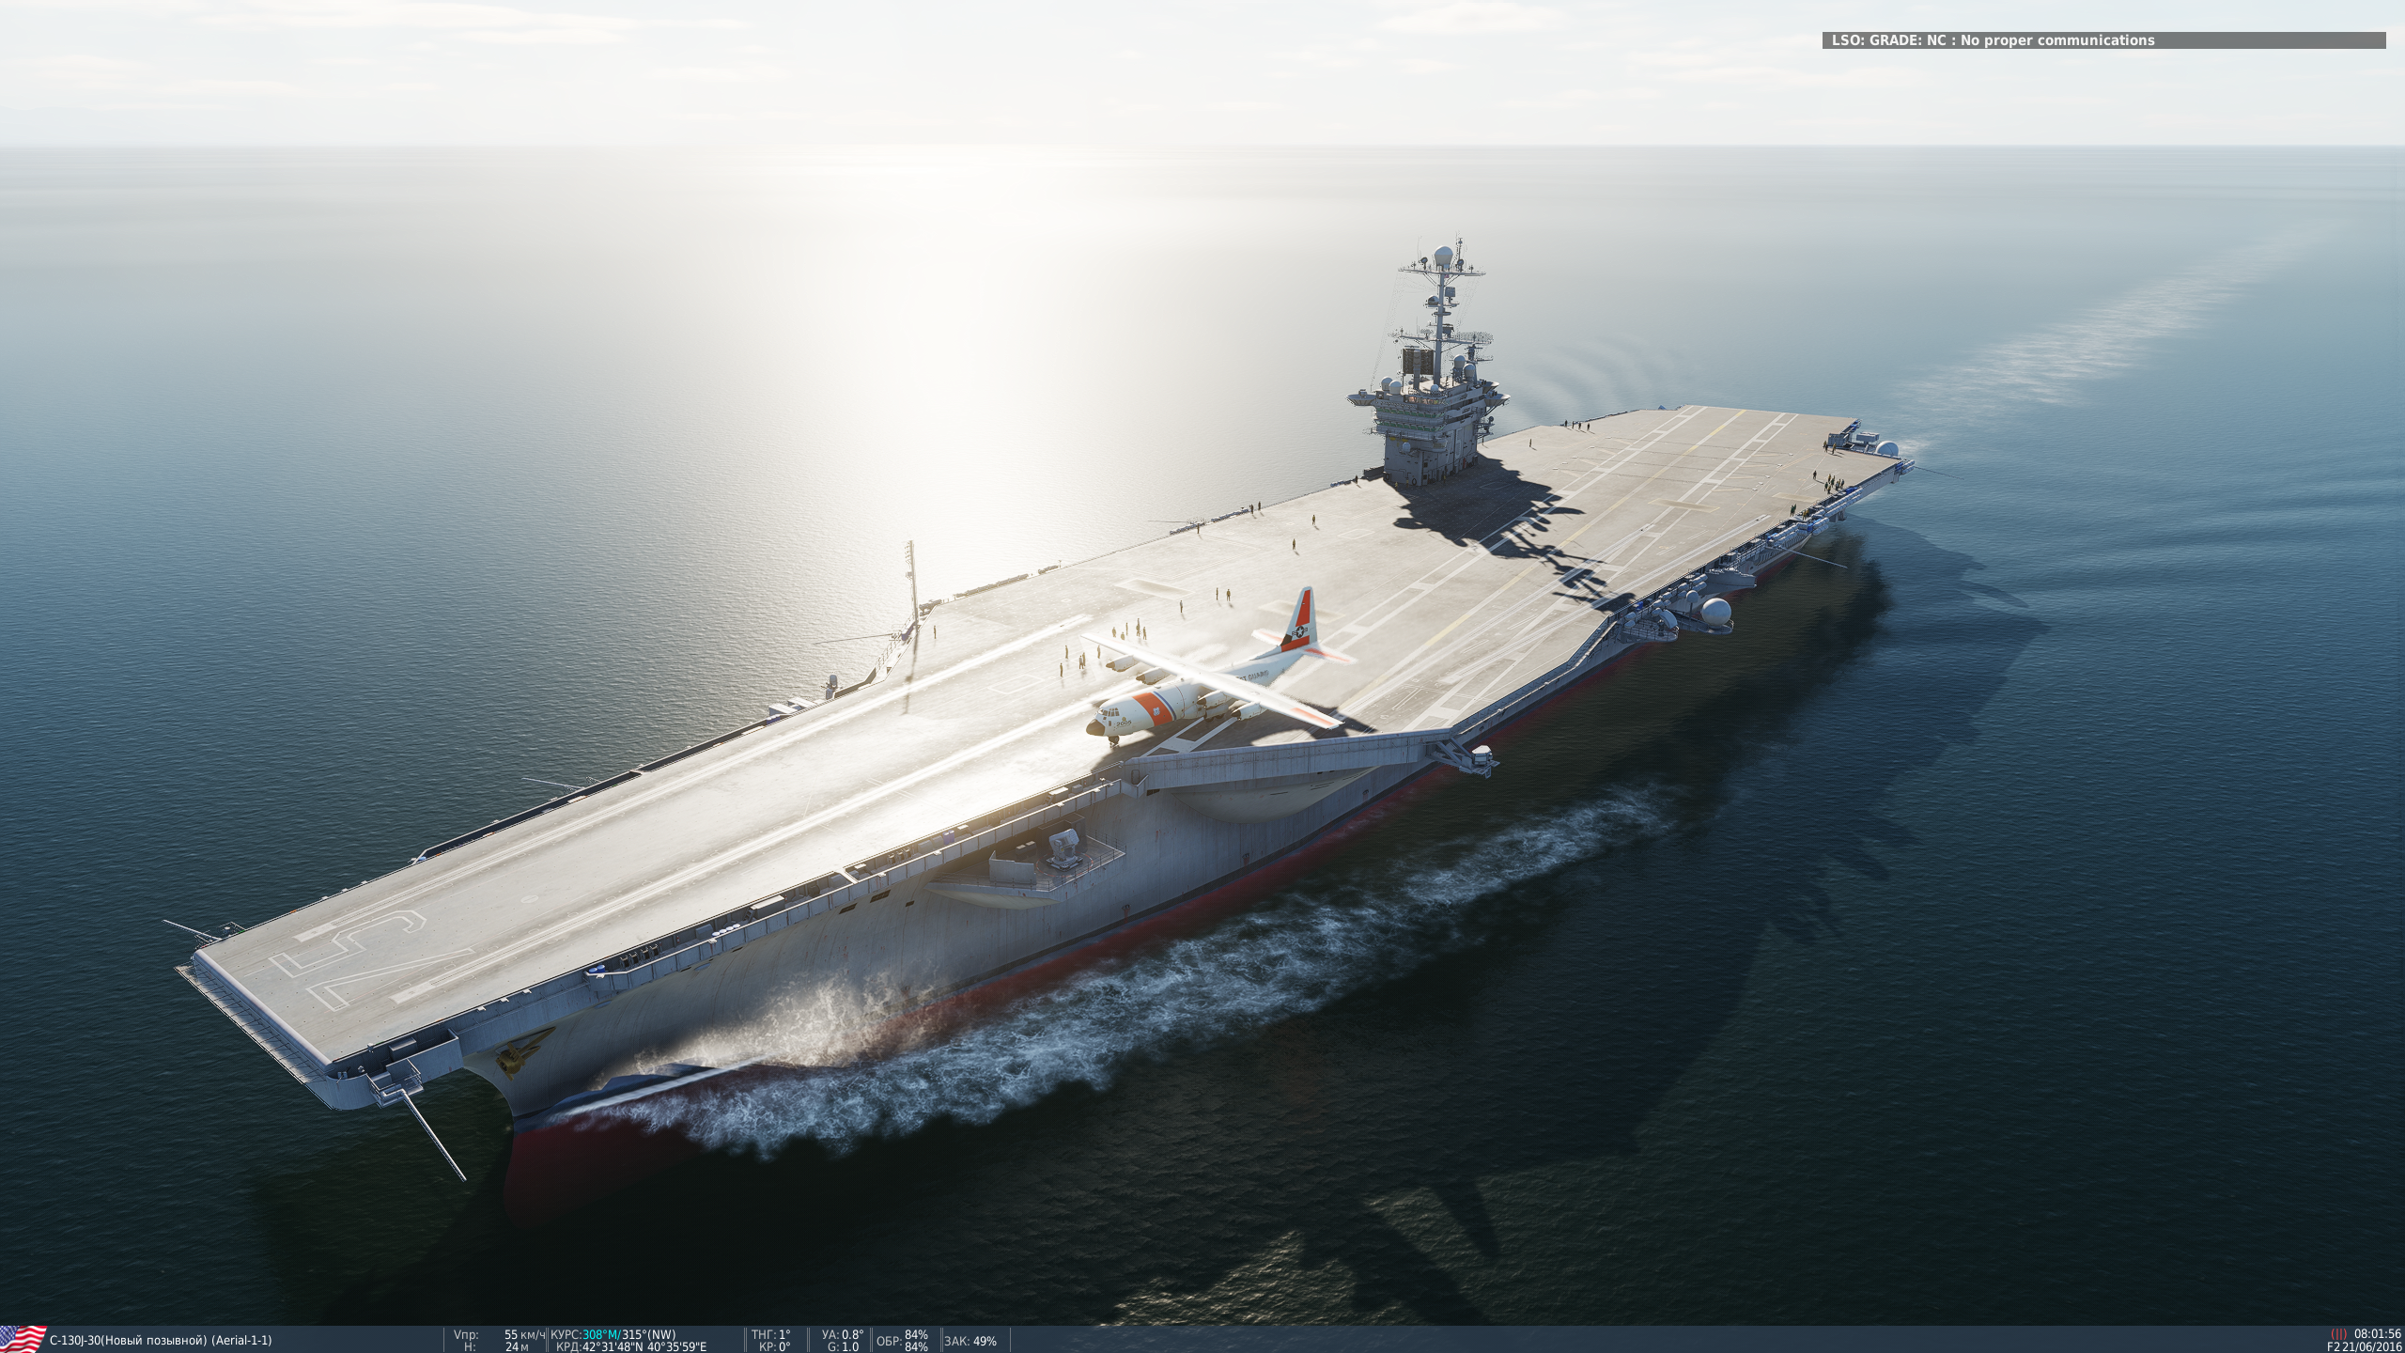Click the altitude readout 24 м
The width and height of the screenshot is (2405, 1353).
click(x=517, y=1346)
